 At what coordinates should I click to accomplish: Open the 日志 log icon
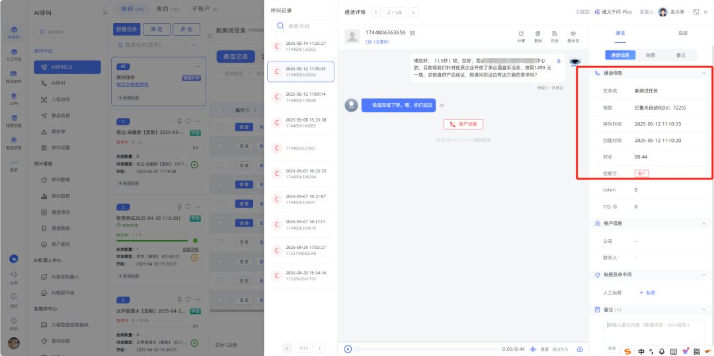tap(555, 34)
